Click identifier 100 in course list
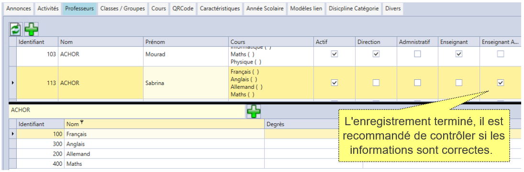 (40, 134)
